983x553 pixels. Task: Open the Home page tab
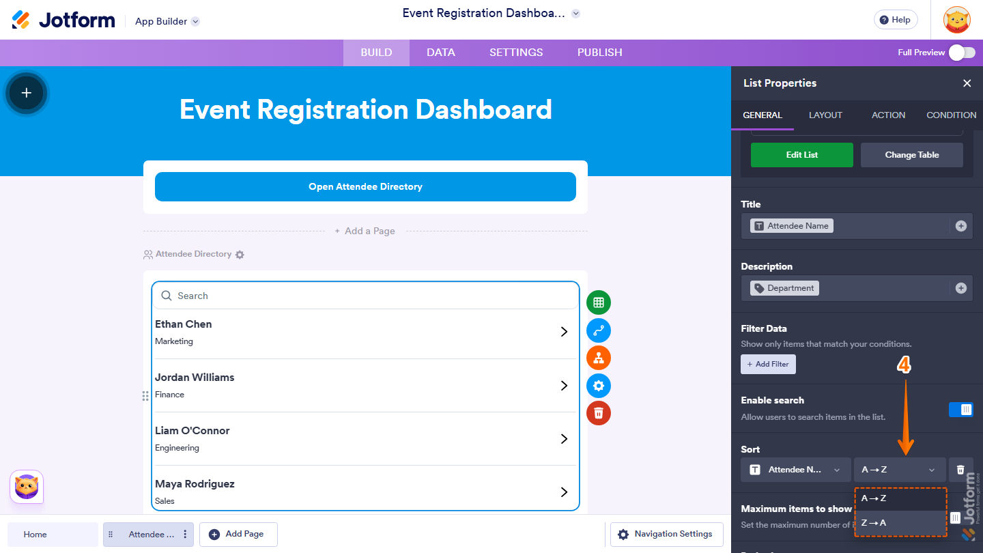(x=53, y=535)
